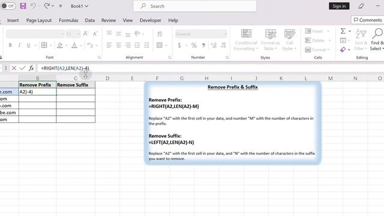384x216 pixels.
Task: Toggle the AutoSave switch off/on
Action: pyautogui.click(x=8, y=6)
